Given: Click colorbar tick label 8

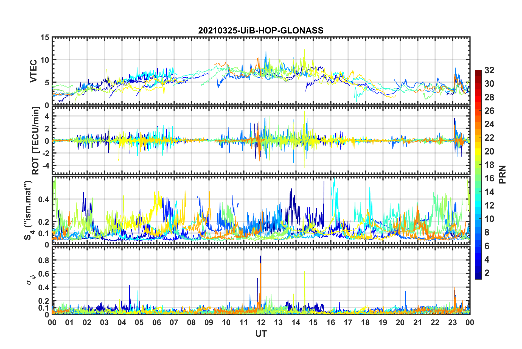Looking at the screenshot, I should (x=487, y=232).
